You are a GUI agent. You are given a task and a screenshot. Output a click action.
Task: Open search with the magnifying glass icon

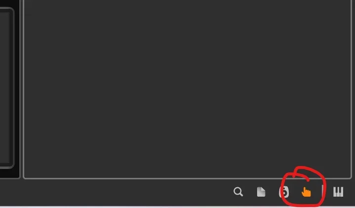click(238, 192)
